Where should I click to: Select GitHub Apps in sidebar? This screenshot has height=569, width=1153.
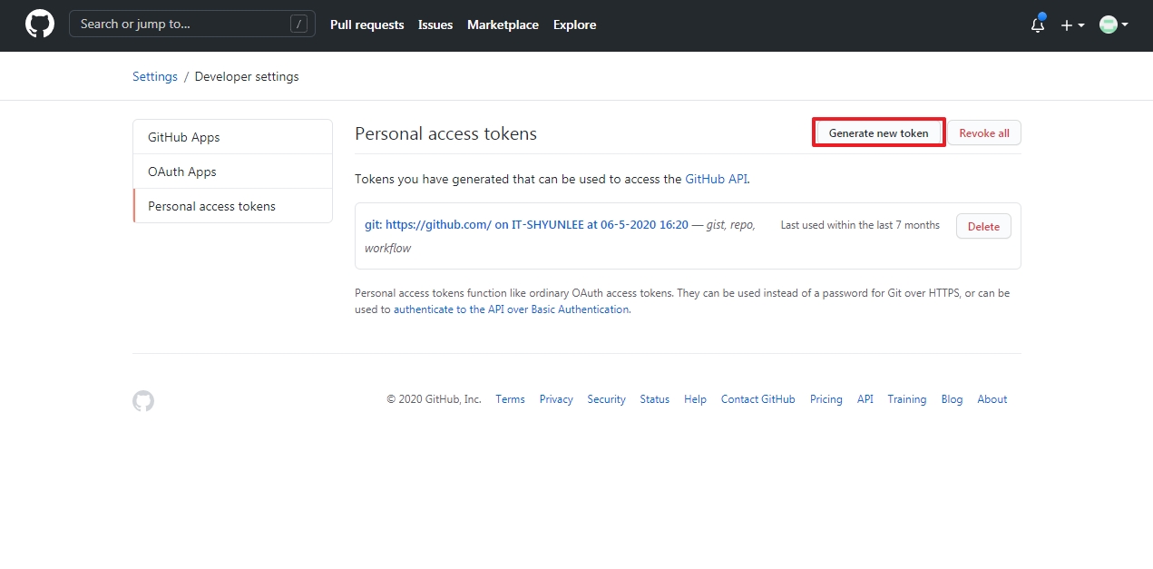(x=232, y=137)
